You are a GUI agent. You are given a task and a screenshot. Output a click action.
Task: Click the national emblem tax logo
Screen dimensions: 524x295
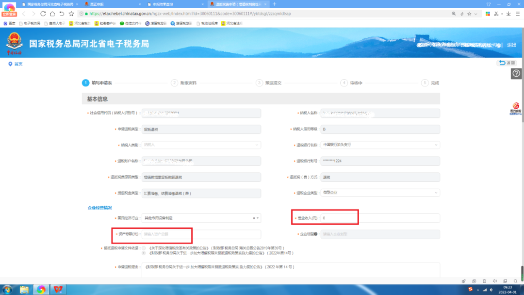15,44
